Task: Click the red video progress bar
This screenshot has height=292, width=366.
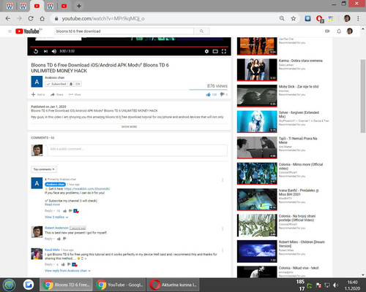Action: [x=129, y=46]
